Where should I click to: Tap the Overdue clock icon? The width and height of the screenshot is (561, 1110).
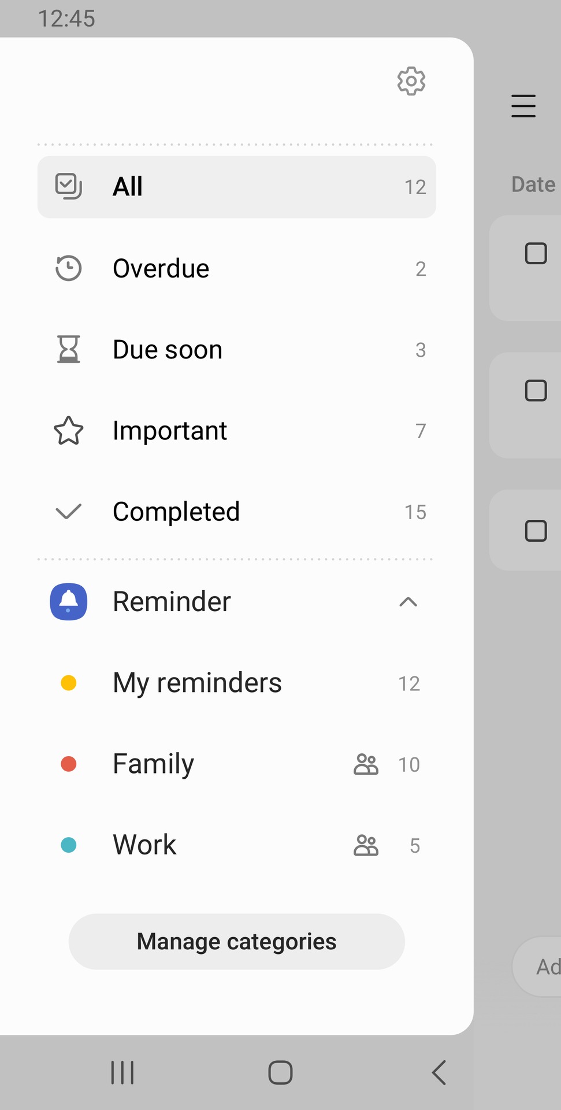pyautogui.click(x=69, y=268)
